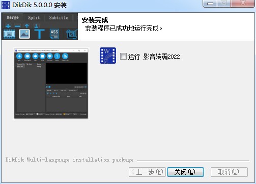The width and height of the screenshot is (256, 184).
Task: Enable the 运行 影音转霸2022 checkbox
Action: pyautogui.click(x=123, y=56)
